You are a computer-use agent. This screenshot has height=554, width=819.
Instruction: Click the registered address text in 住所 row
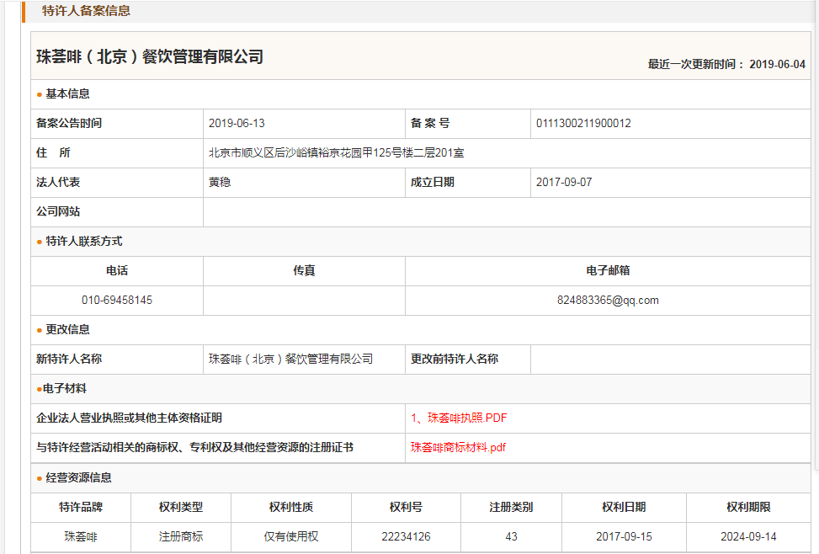click(x=336, y=152)
